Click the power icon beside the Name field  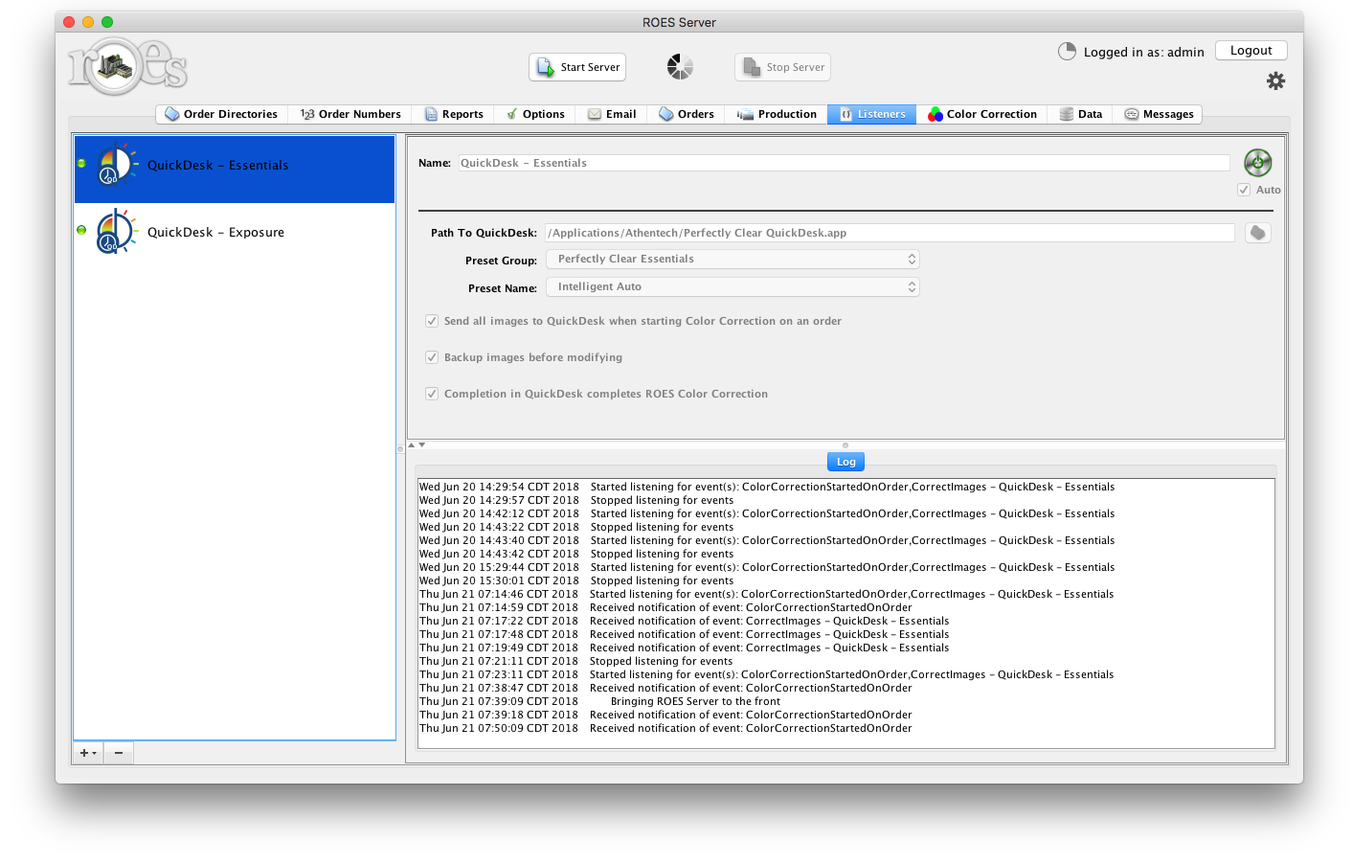tap(1257, 163)
